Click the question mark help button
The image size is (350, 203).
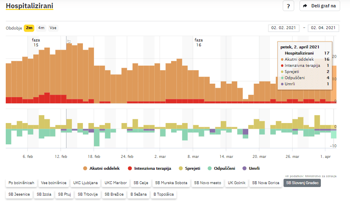[288, 6]
